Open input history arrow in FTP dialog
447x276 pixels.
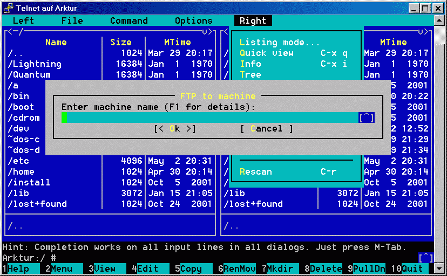tap(366, 118)
